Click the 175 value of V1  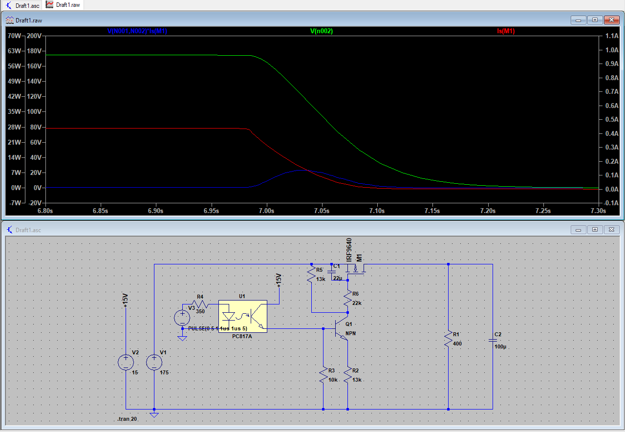click(164, 372)
